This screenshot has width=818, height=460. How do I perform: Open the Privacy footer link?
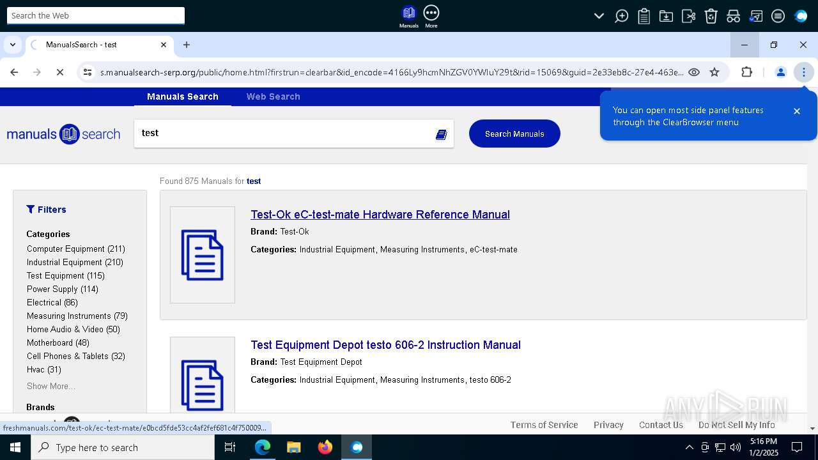608,425
